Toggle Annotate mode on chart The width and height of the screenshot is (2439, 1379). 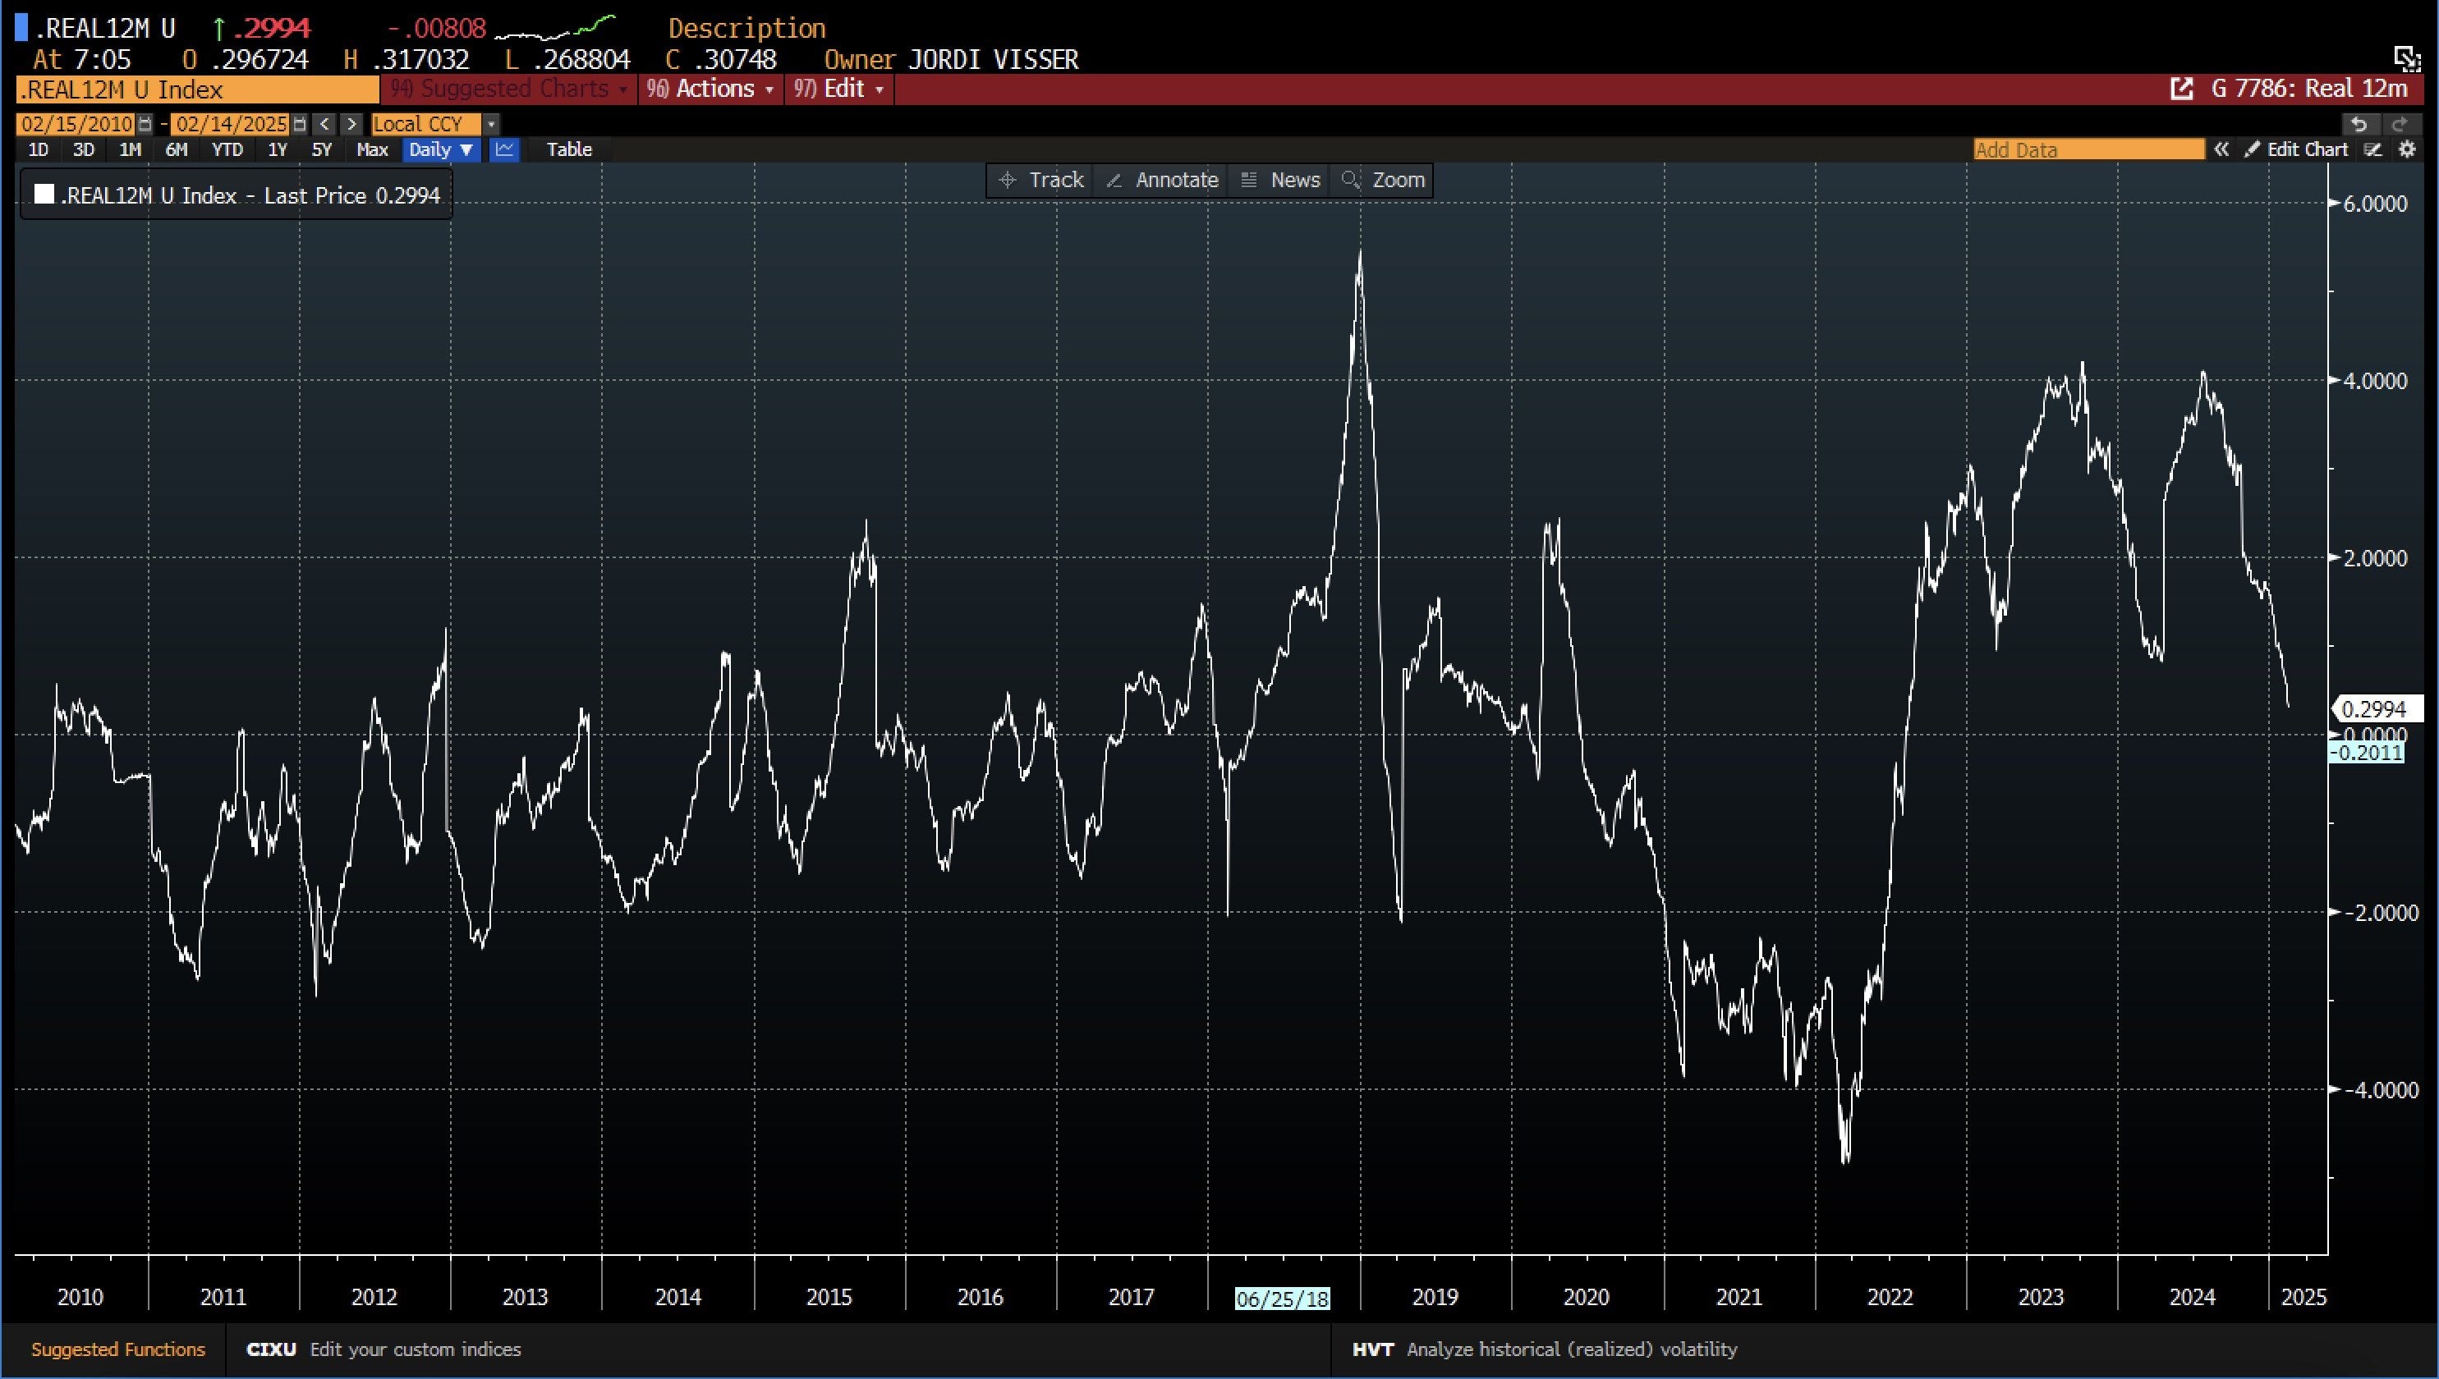[x=1162, y=180]
